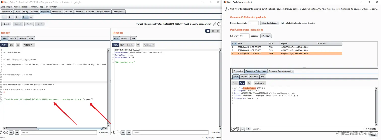This screenshot has width=381, height=140.
Task: Open Description tab in Collaborator client
Action: point(238,71)
